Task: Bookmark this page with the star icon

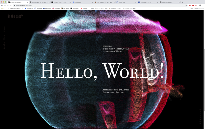Action: click(186, 5)
